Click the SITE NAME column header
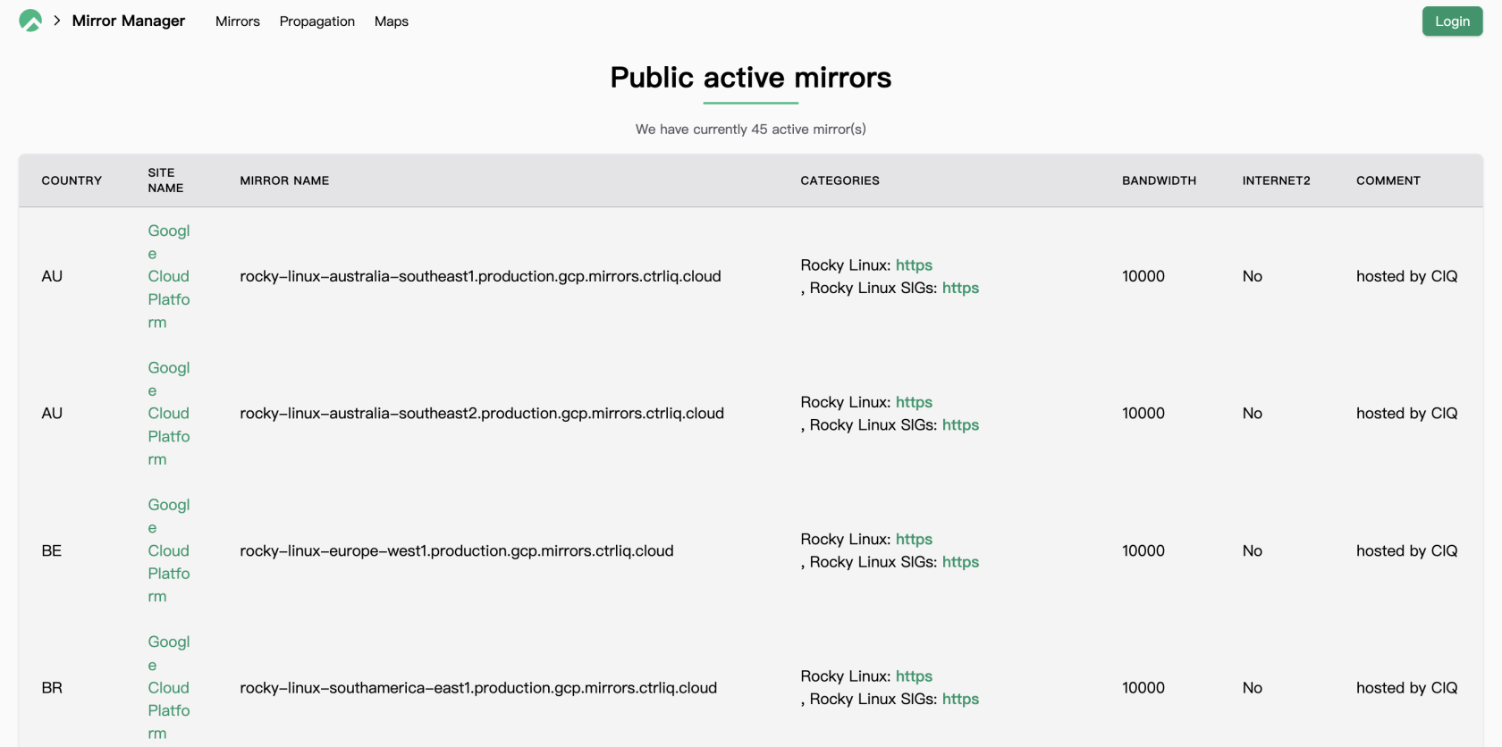 [165, 180]
